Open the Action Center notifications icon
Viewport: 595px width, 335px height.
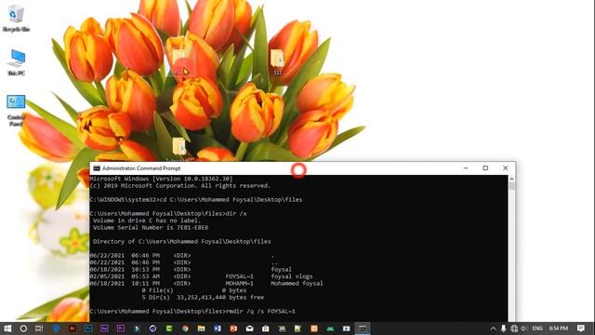tap(580, 328)
